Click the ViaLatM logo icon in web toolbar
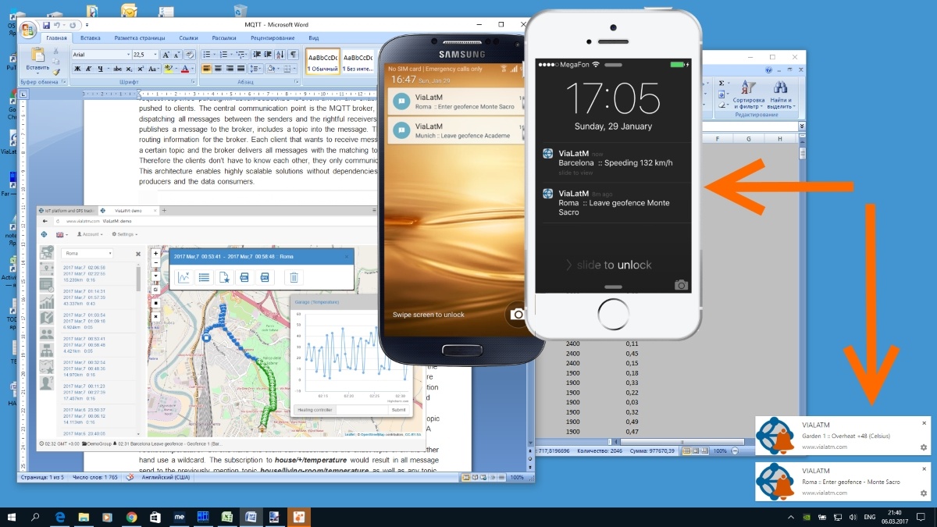 pyautogui.click(x=44, y=234)
